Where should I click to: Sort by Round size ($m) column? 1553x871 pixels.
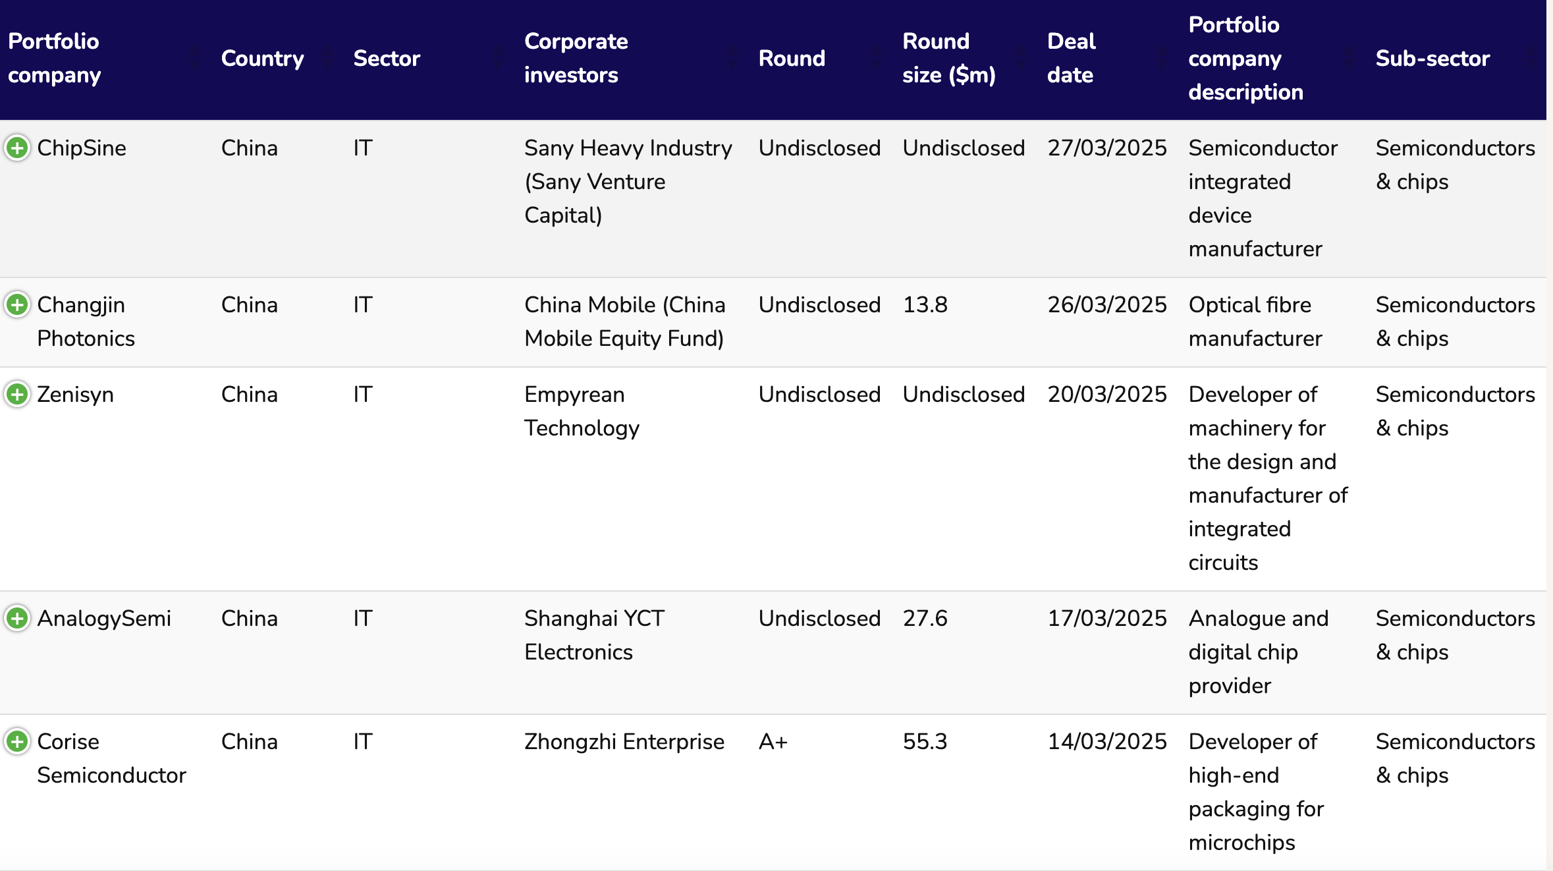pos(1021,58)
